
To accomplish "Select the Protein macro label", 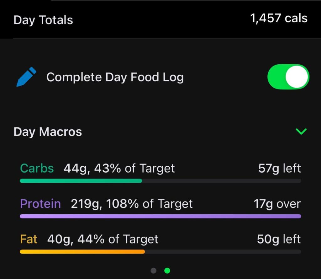I will coord(40,204).
